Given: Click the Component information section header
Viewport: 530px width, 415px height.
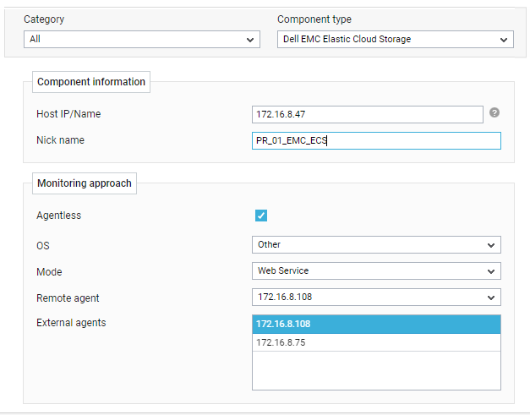Looking at the screenshot, I should point(91,82).
